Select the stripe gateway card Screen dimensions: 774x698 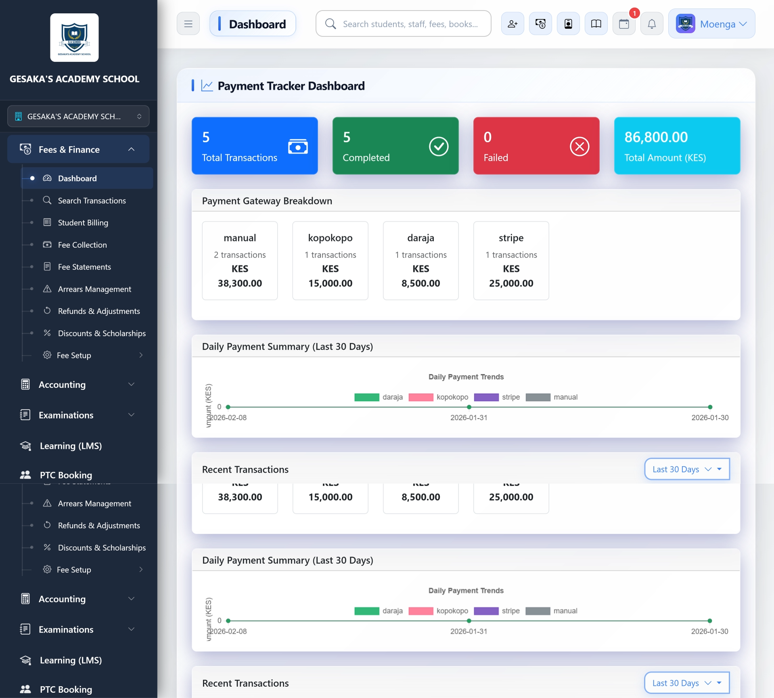click(x=511, y=260)
